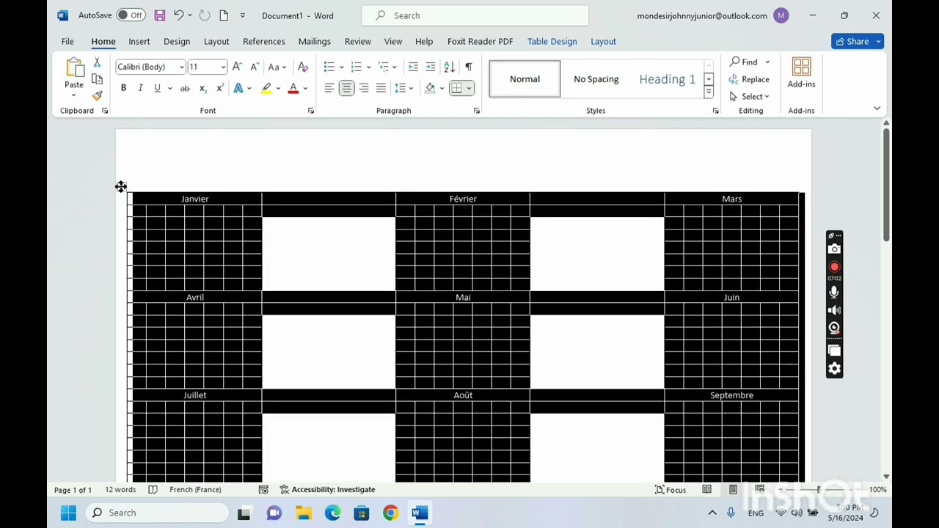Apply strikethrough formatting

(x=185, y=88)
